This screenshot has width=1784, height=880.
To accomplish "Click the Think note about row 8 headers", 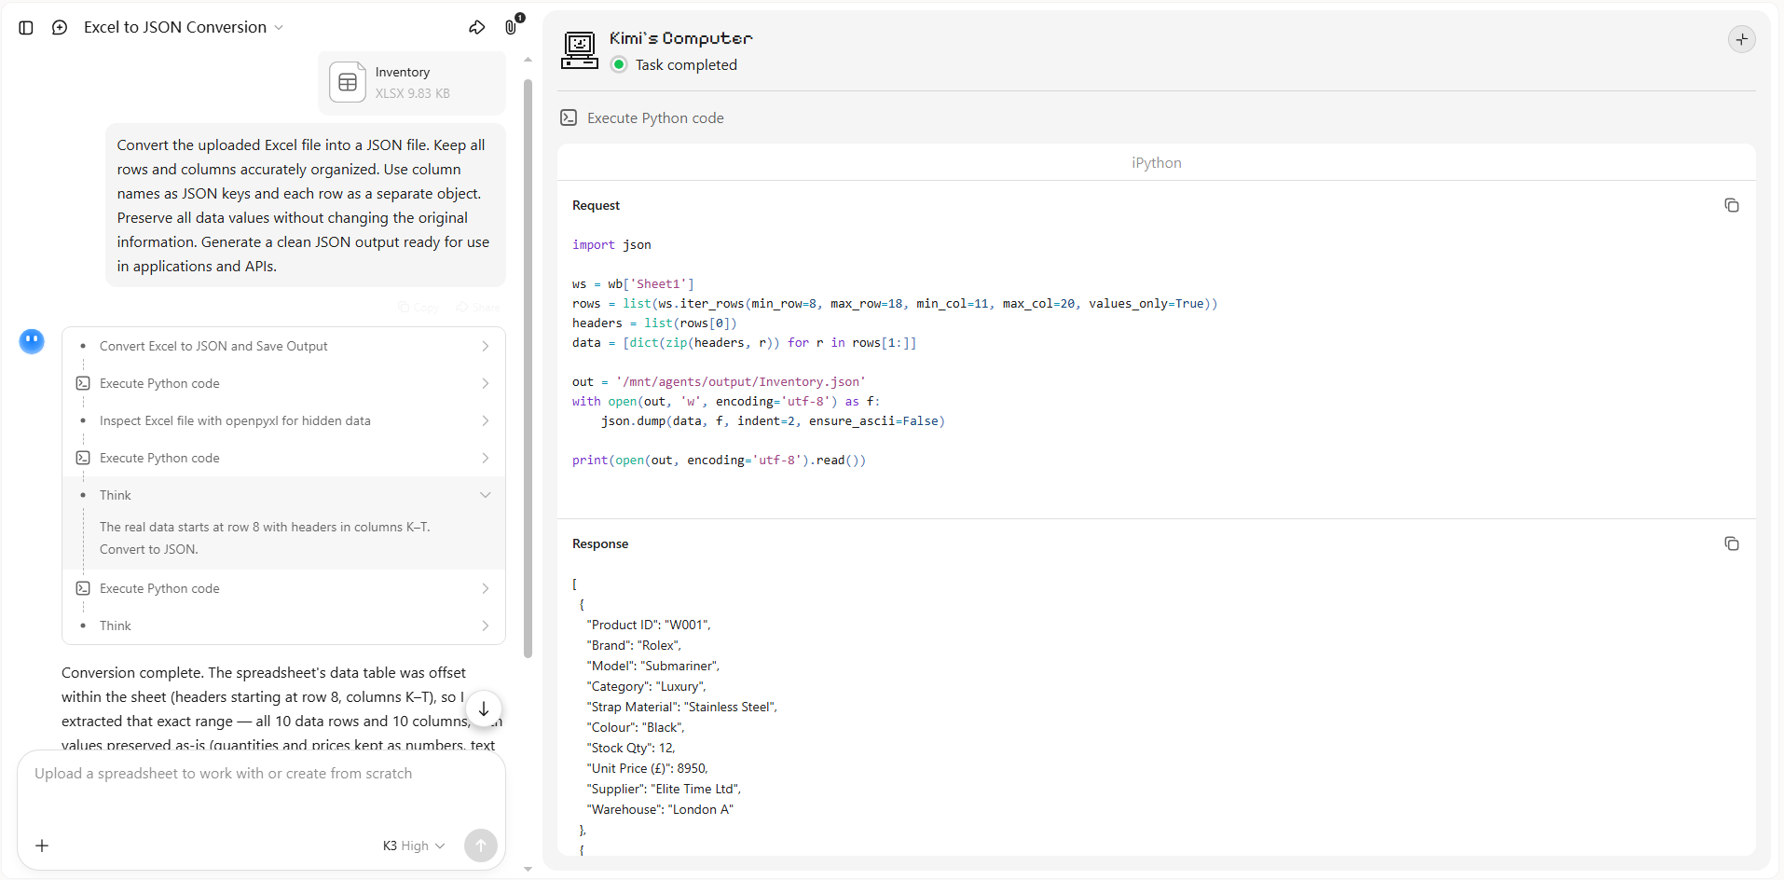I will [x=265, y=538].
